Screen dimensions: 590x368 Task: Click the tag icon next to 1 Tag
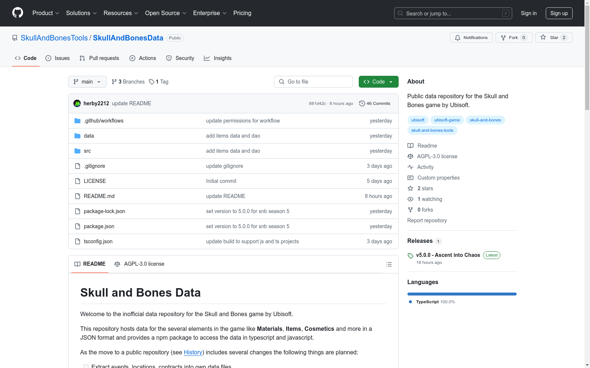tap(152, 82)
